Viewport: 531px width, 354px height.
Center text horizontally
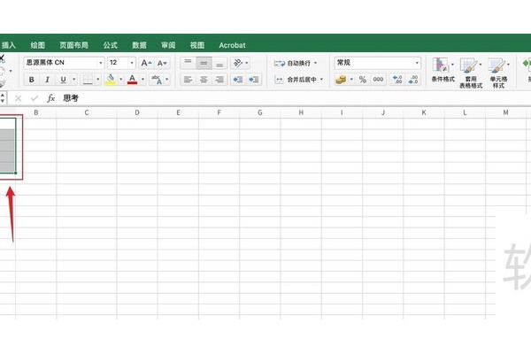click(x=204, y=80)
